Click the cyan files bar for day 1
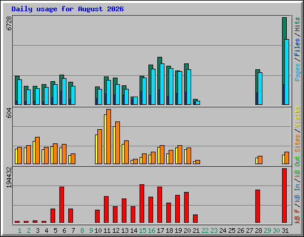304x237 pixels. pyautogui.click(x=20, y=92)
